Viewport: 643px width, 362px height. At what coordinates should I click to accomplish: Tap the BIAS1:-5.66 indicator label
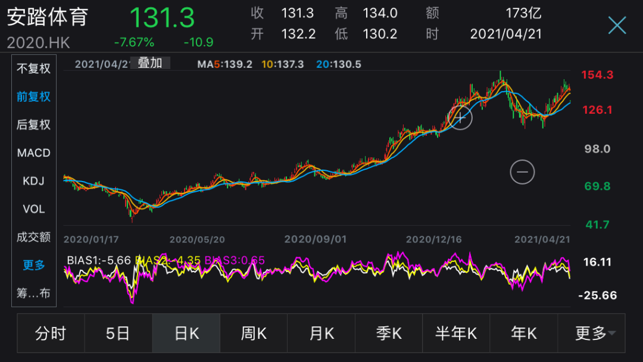tap(99, 260)
